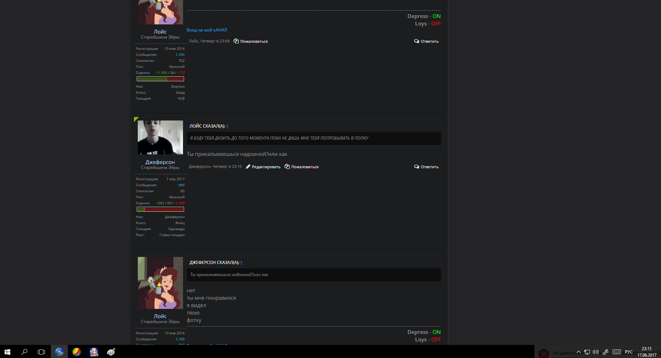The width and height of the screenshot is (661, 358).
Task: Open volume speaker tray icon
Action: tap(596, 352)
